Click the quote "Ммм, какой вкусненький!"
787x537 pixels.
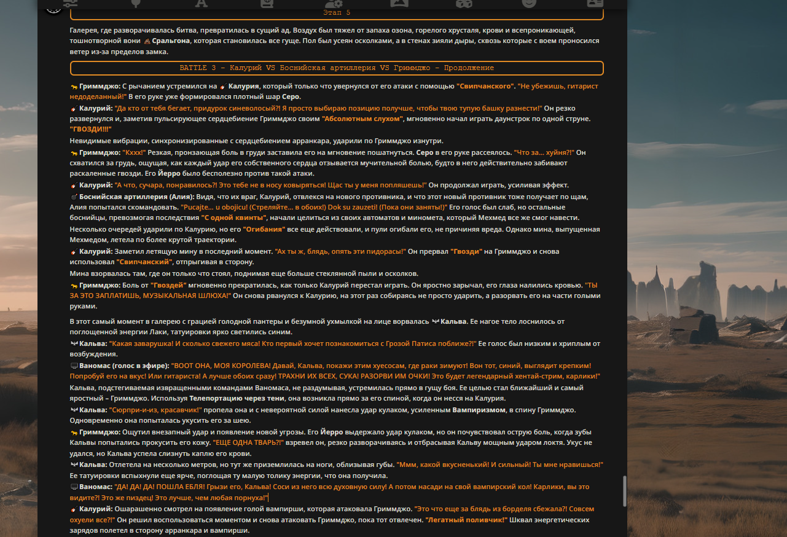(444, 464)
